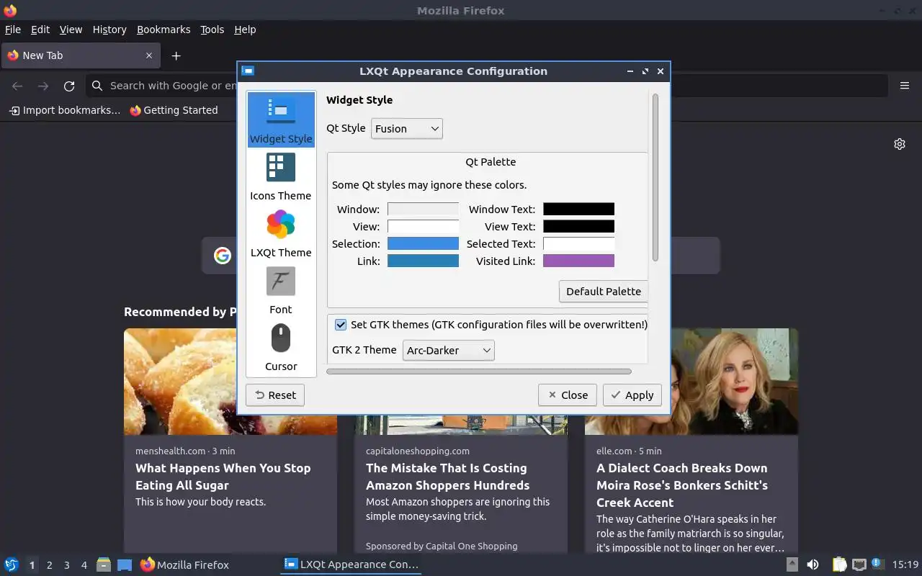Pick the Selected Text color swatch

578,244
